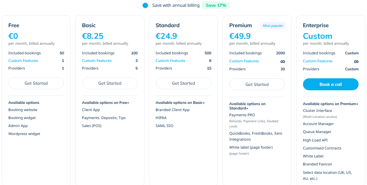Click 'Payments PRO' feature in Premium plan
Screen dimensions: 367x185
tap(242, 115)
